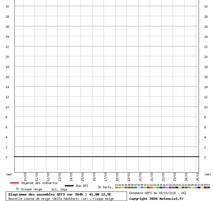The width and height of the screenshot is (213, 201).
Task: Click the Moyenne des scénarios label
Action: pos(39,183)
